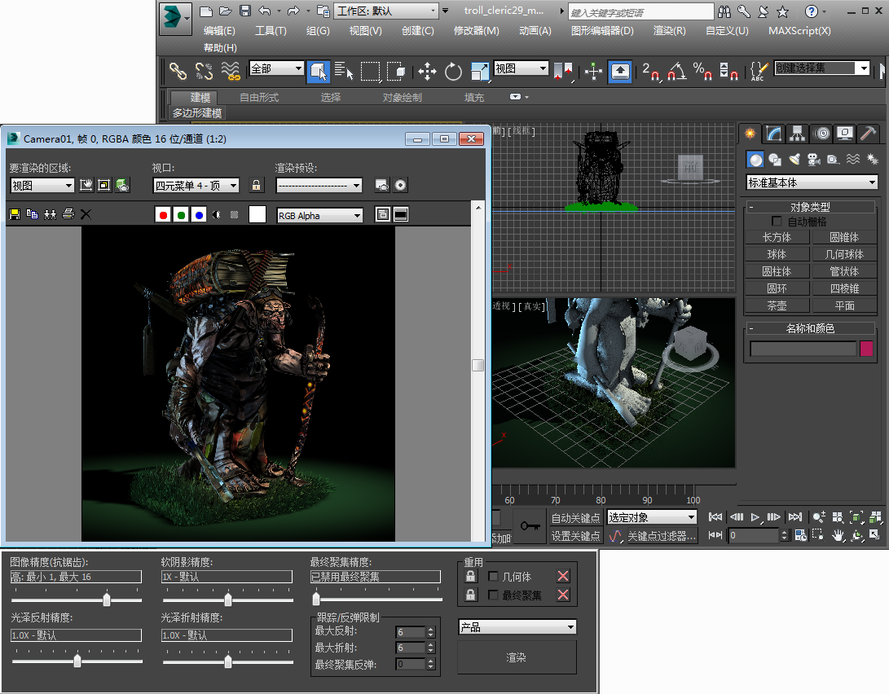Select the Move tool in main toolbar
This screenshot has height=694, width=889.
pos(427,72)
